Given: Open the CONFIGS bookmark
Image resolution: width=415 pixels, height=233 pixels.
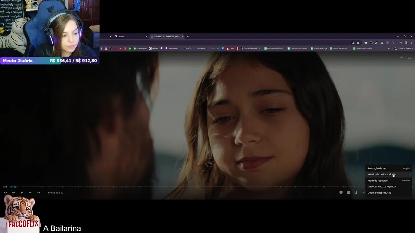Looking at the screenshot, I should coord(185,49).
